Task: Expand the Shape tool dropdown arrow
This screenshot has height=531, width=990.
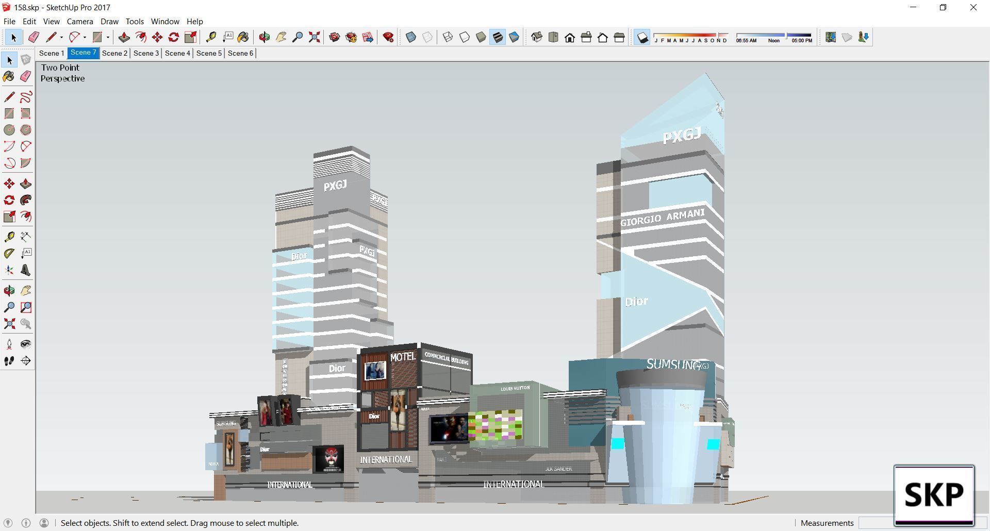Action: coord(108,37)
